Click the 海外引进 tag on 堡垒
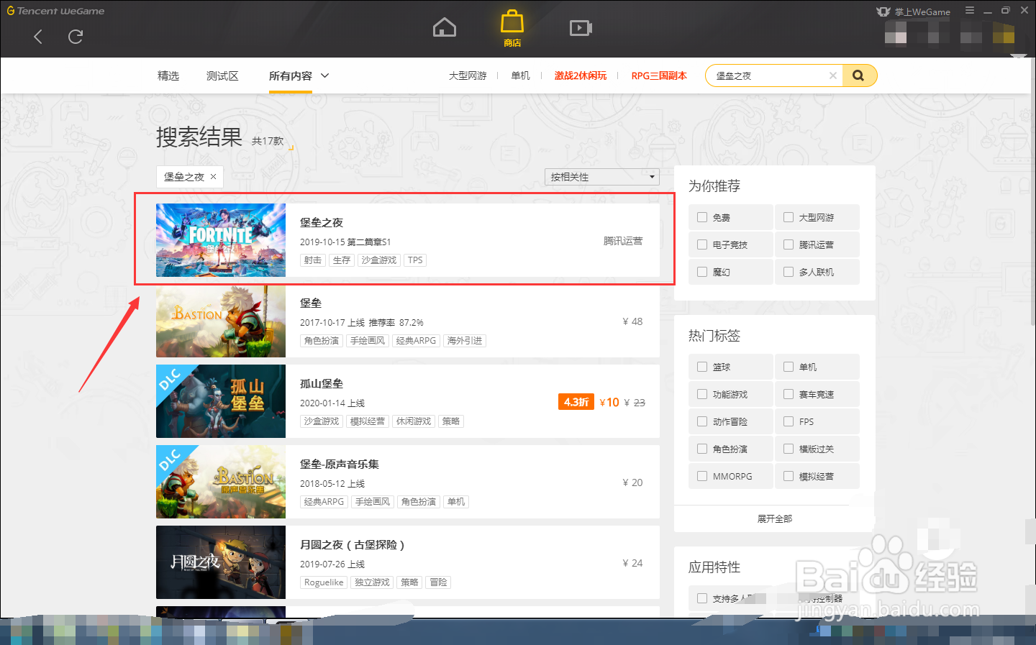This screenshot has width=1036, height=645. (x=465, y=341)
